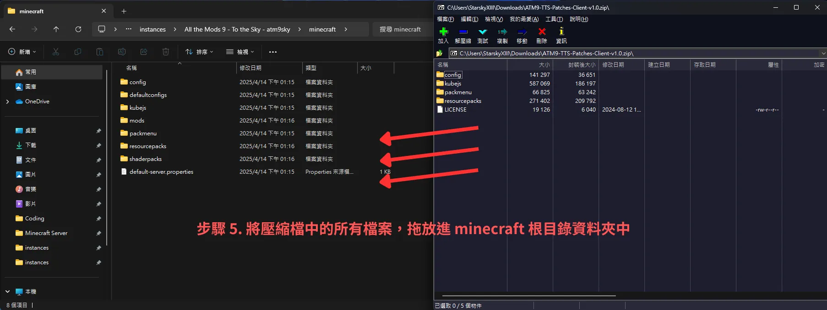Expand the OneDrive tree node

pos(7,102)
